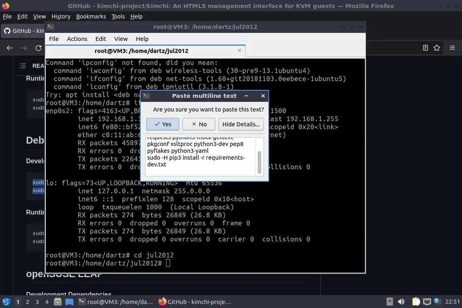This screenshot has height=308, width=462.
Task: Switch to workspace 3
Action: (x=37, y=302)
